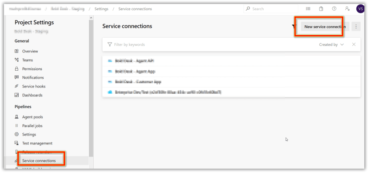Open Teams settings page
This screenshot has height=184, width=391.
tap(28, 60)
